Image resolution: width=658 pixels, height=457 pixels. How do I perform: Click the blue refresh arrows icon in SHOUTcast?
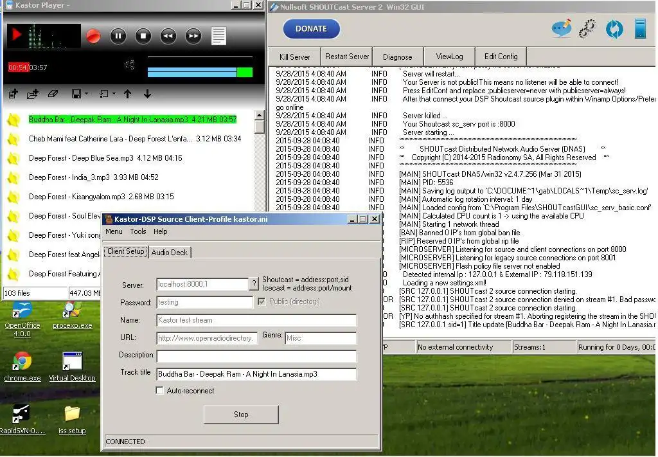click(614, 29)
